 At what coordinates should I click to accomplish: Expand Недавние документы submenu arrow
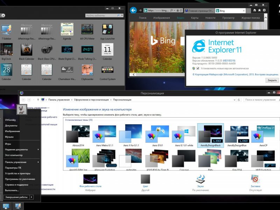(38, 149)
